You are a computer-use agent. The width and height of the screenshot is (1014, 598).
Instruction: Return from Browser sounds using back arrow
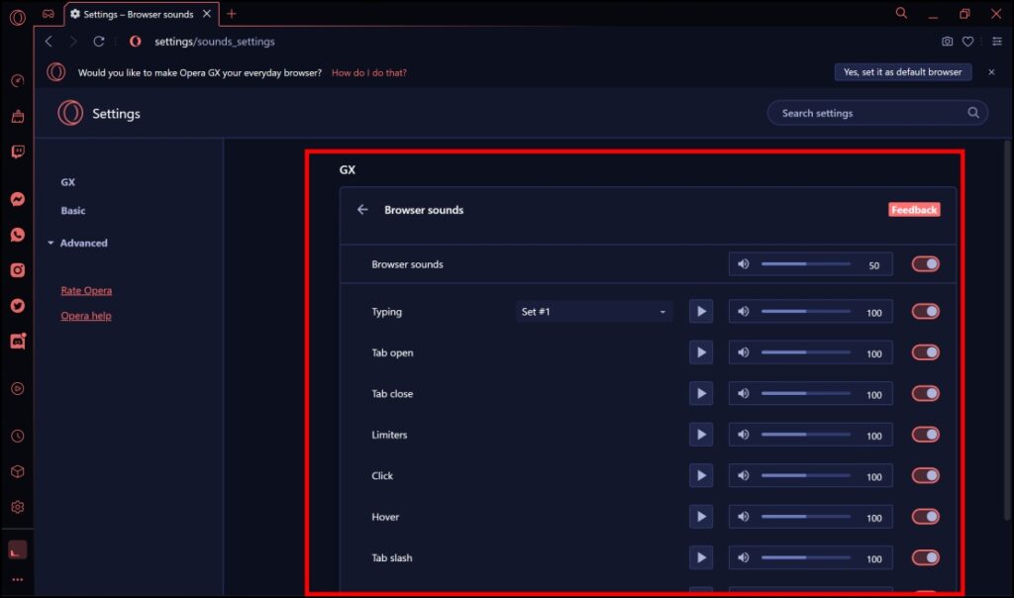click(362, 210)
